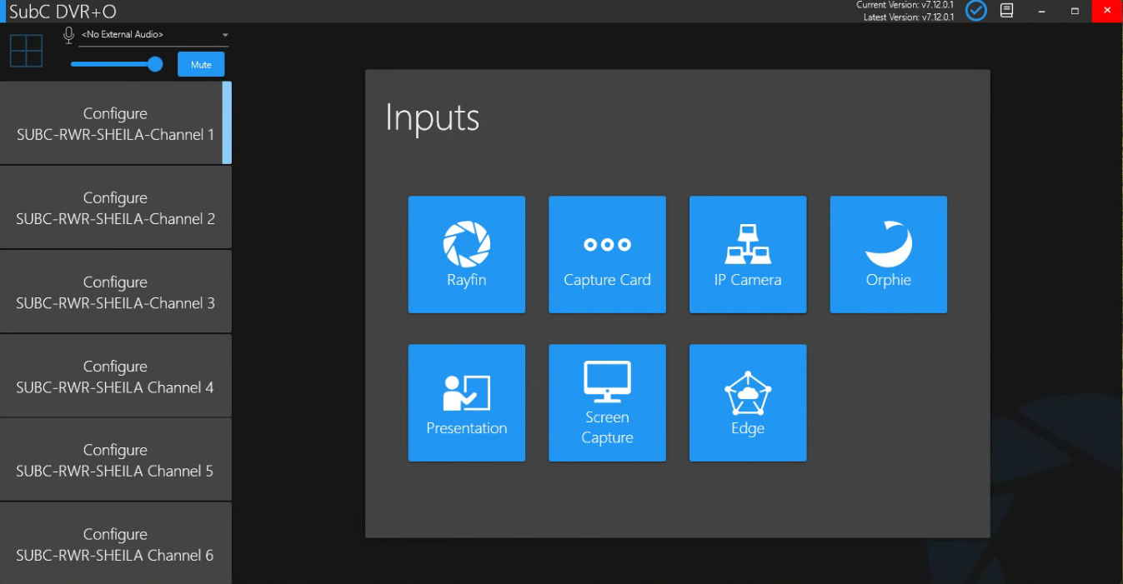Select Configure SUBC-RWR-SHEILA-Channel 3
1123x584 pixels.
(115, 292)
